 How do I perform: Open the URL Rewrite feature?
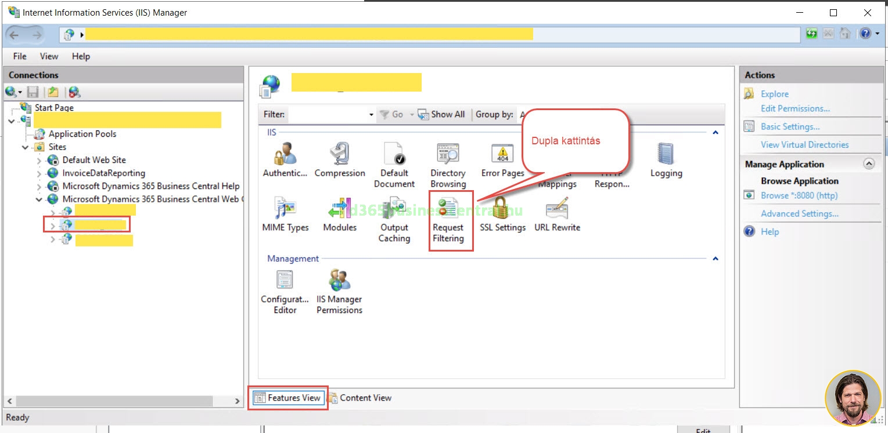[557, 214]
